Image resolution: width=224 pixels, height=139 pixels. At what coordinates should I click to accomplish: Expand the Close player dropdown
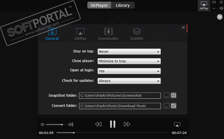129,61
